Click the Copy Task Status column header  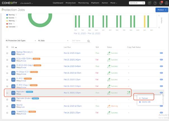[x=134, y=47]
